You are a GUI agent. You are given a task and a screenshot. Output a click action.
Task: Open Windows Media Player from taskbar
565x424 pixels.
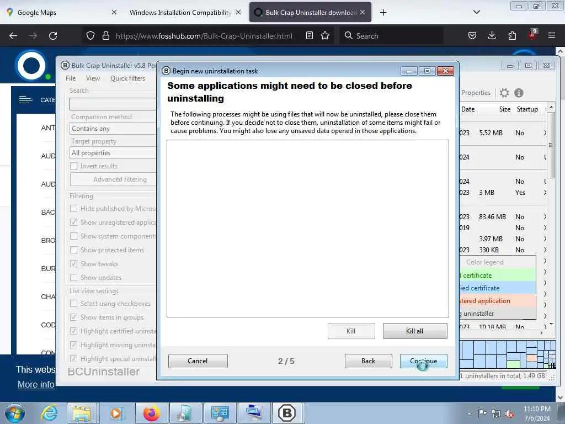click(x=116, y=413)
